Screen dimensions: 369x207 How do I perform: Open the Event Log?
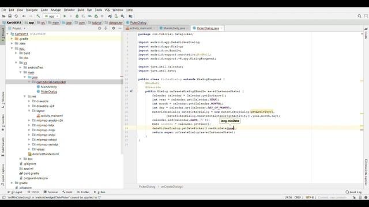pyautogui.click(x=353, y=192)
